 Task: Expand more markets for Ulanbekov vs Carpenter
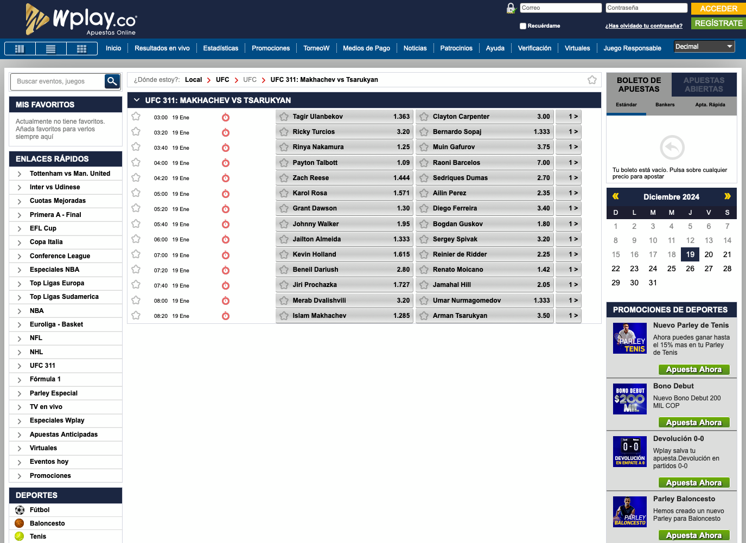(x=569, y=117)
